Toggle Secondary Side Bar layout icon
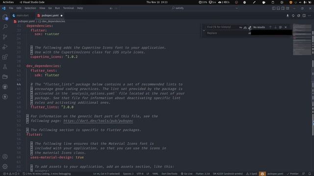This screenshot has height=176, width=314. pyautogui.click(x=283, y=8)
